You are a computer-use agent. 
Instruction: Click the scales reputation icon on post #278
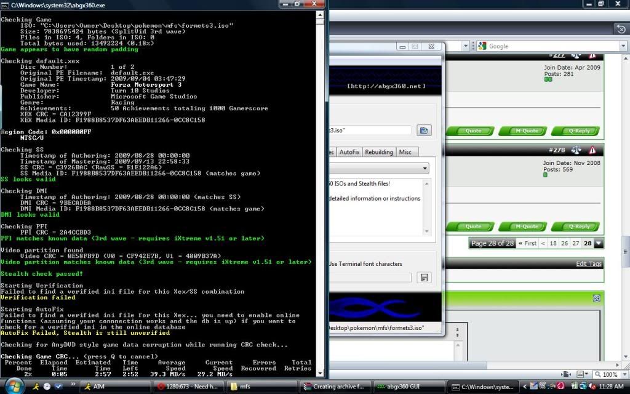(x=576, y=150)
